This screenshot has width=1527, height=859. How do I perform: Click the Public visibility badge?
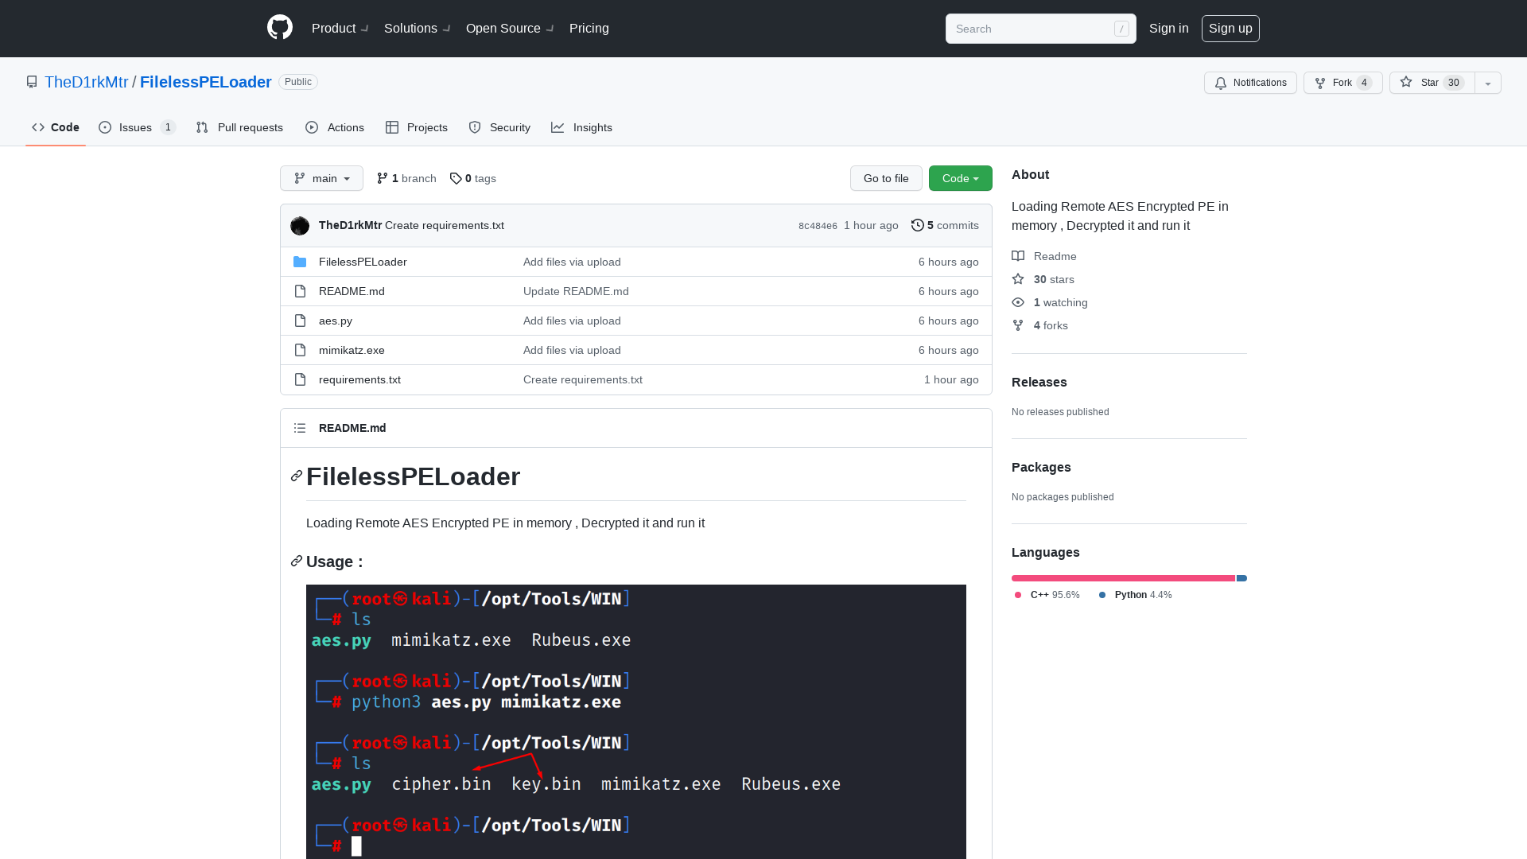click(x=298, y=82)
